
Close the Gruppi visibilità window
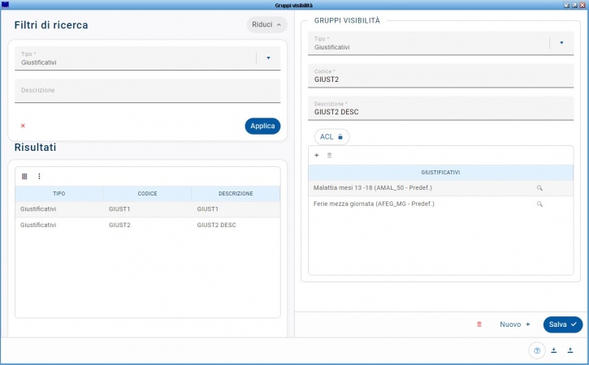(583, 5)
